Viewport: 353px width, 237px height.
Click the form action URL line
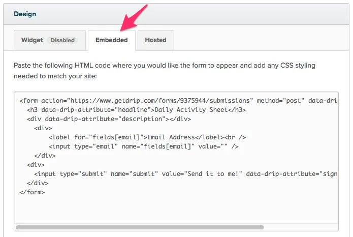pyautogui.click(x=179, y=101)
